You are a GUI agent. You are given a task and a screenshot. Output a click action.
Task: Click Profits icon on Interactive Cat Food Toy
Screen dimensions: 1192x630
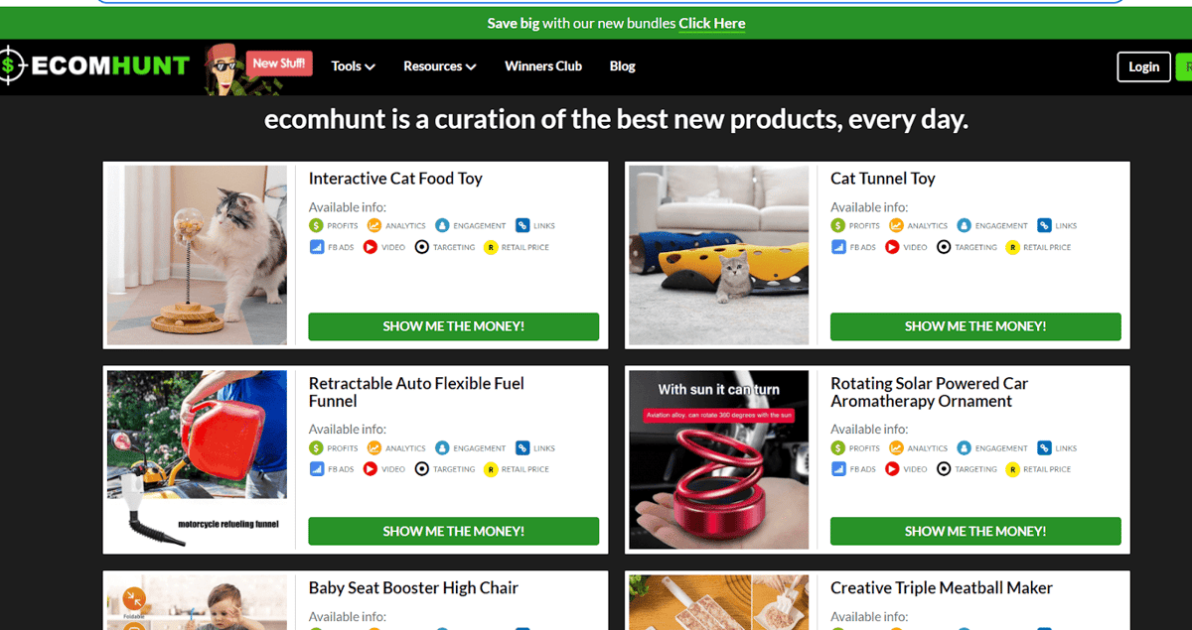(x=316, y=226)
